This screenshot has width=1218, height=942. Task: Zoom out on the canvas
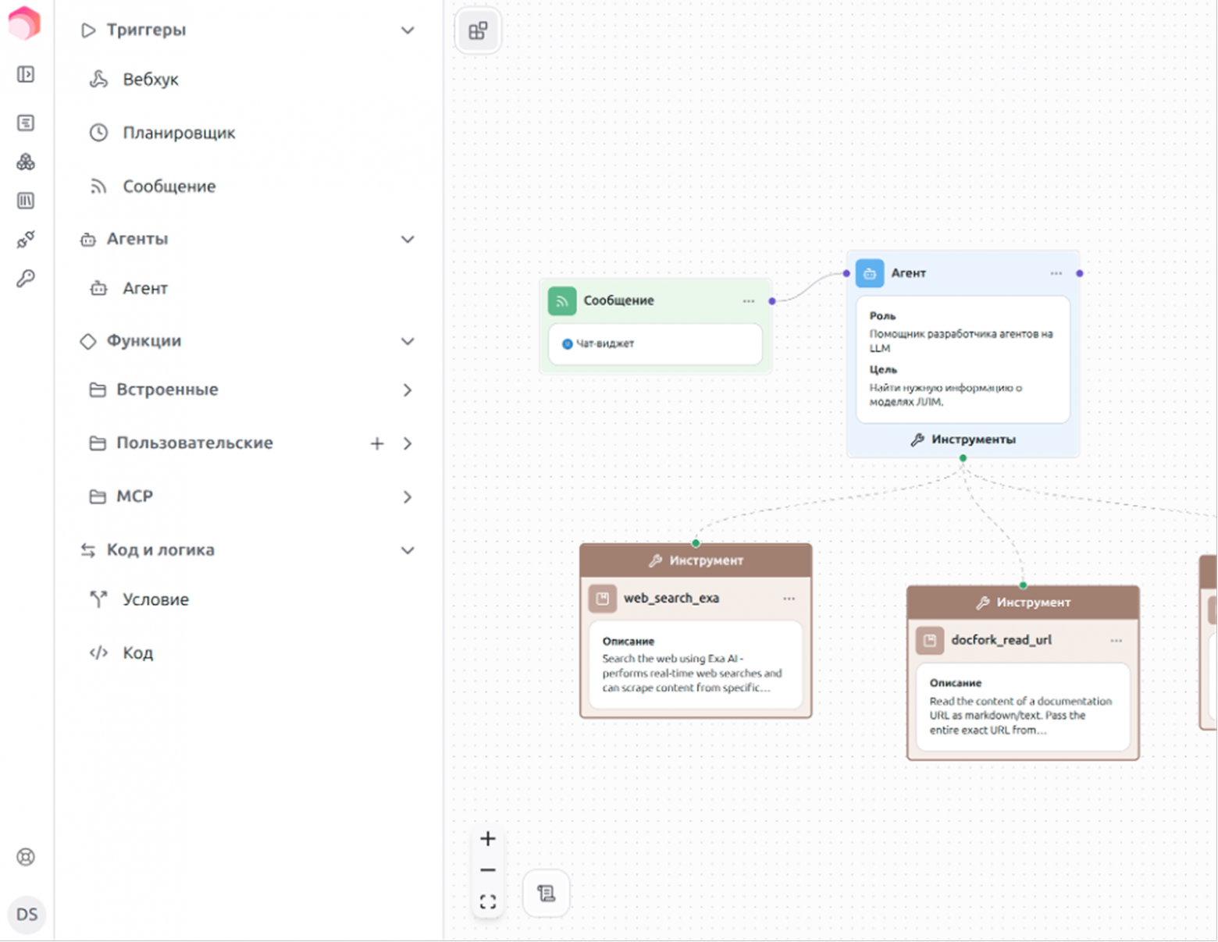click(488, 870)
